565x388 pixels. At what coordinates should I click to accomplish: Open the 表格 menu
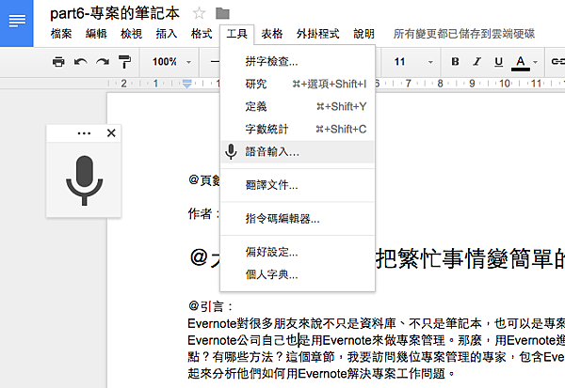pos(272,34)
